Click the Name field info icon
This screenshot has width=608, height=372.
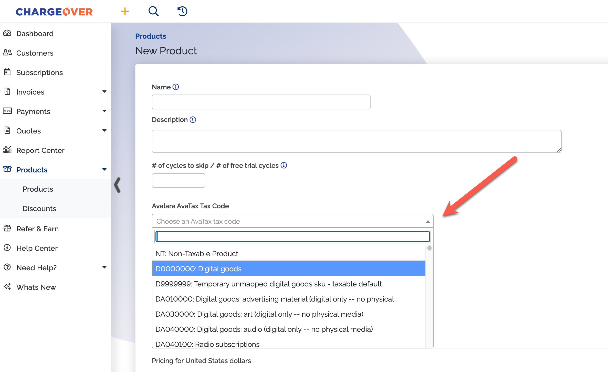click(176, 87)
